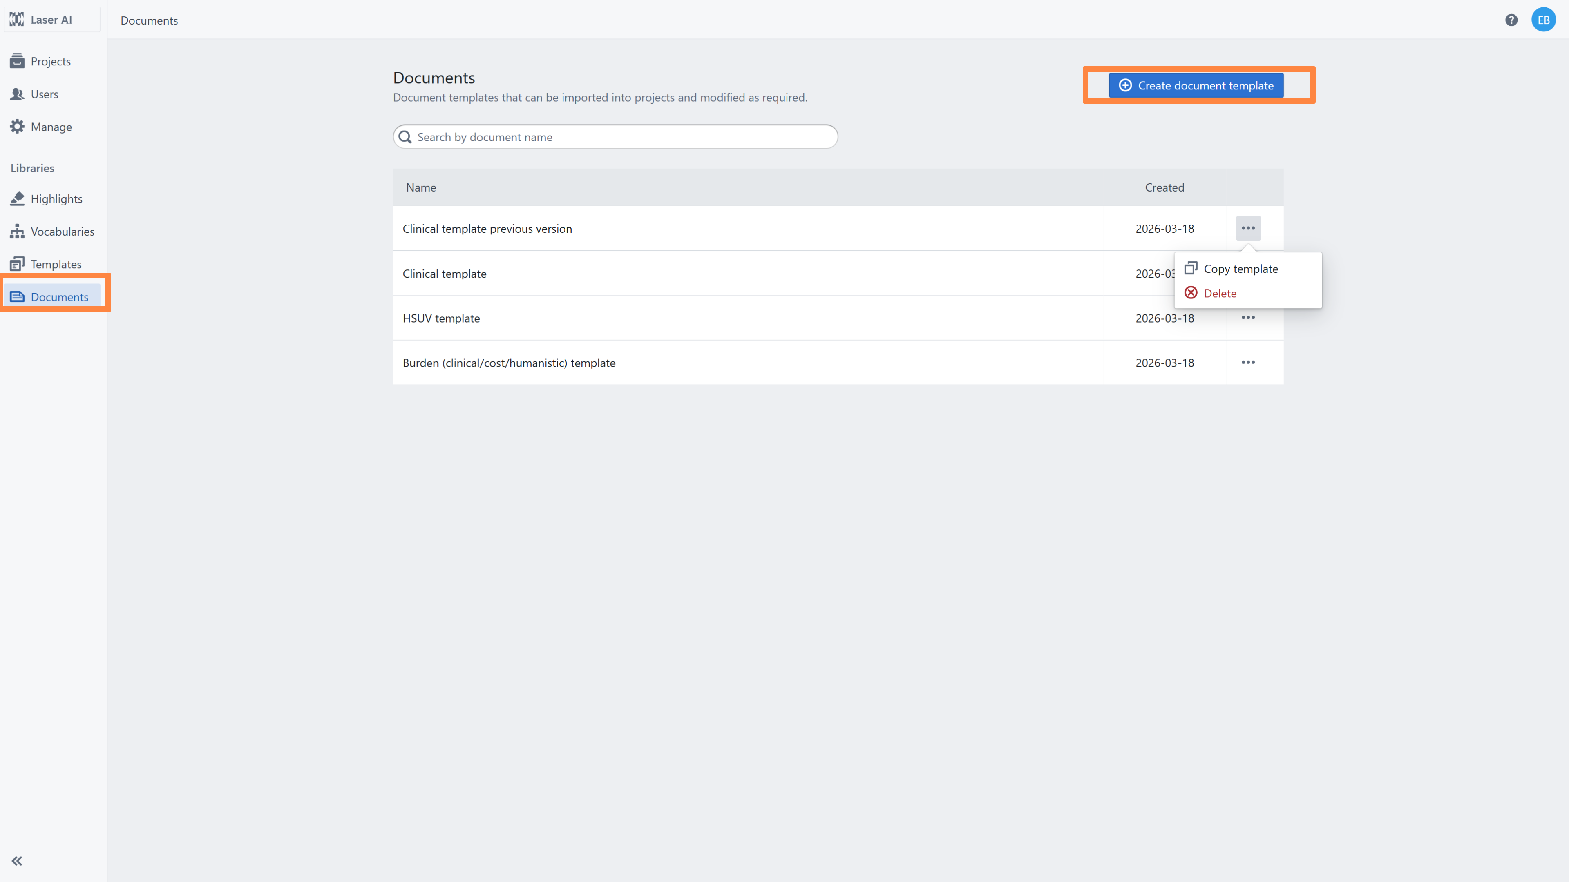This screenshot has height=882, width=1569.
Task: Open the Templates library
Action: (x=56, y=264)
